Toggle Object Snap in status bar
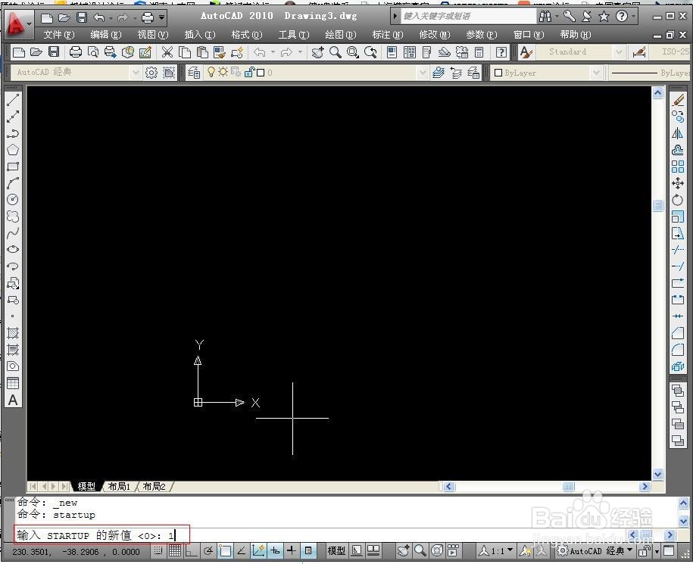 (225, 550)
